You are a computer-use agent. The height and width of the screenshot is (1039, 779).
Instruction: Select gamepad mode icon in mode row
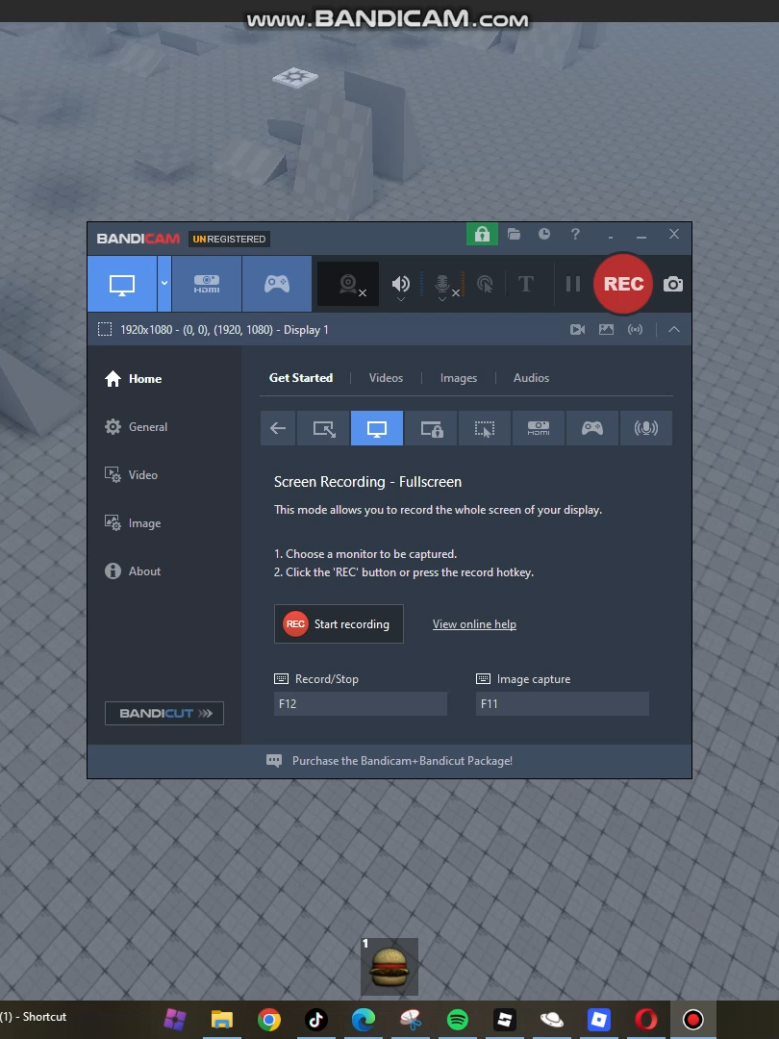(x=592, y=428)
